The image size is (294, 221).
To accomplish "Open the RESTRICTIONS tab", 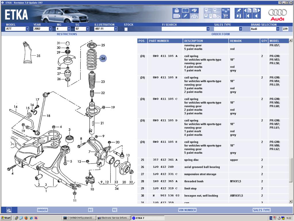I will pyautogui.click(x=67, y=34).
